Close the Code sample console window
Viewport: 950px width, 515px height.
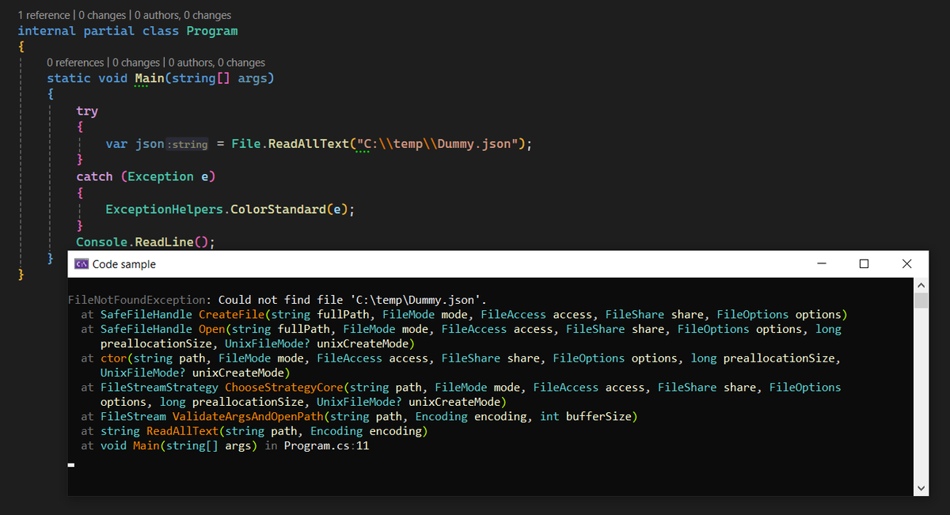click(x=906, y=263)
